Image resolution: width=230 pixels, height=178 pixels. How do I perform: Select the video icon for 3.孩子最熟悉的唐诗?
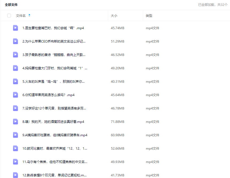coord(15,55)
